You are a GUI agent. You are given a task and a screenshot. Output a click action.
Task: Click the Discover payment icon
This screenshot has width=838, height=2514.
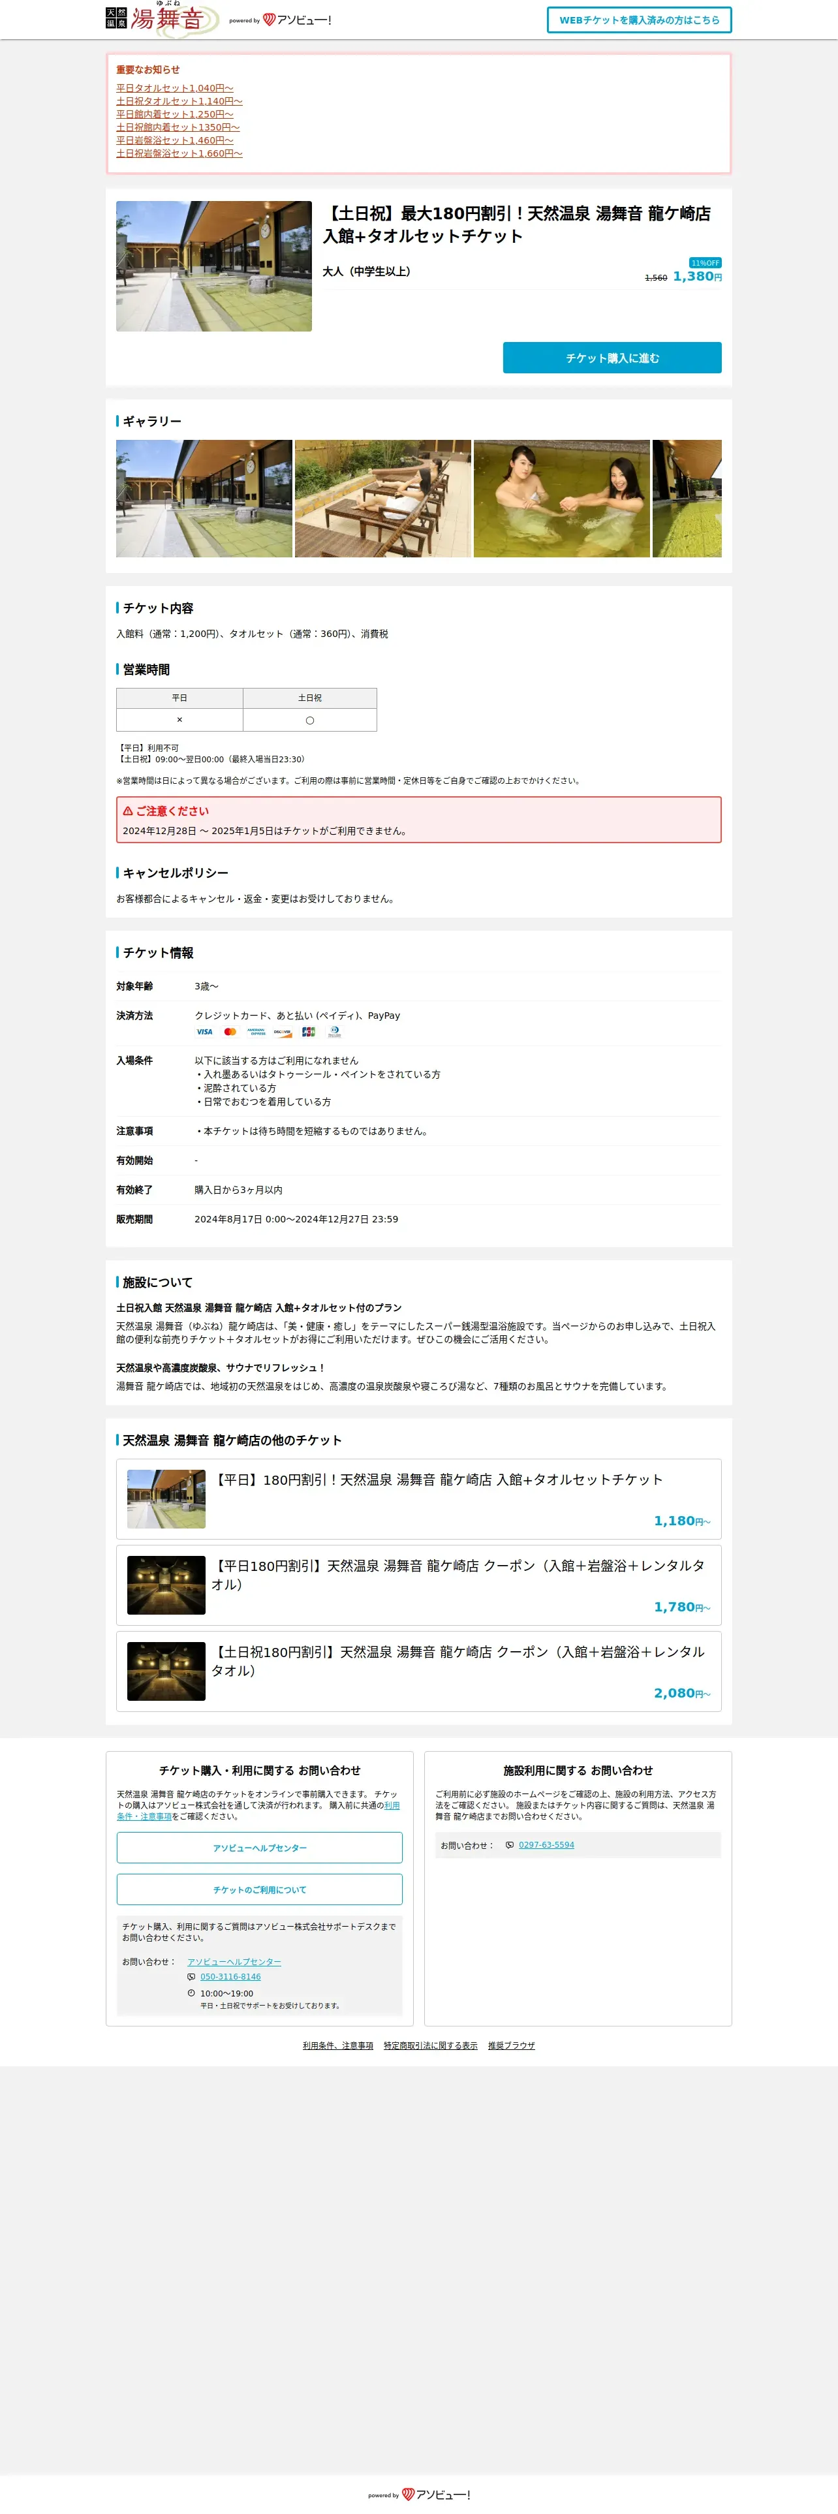tap(283, 1032)
